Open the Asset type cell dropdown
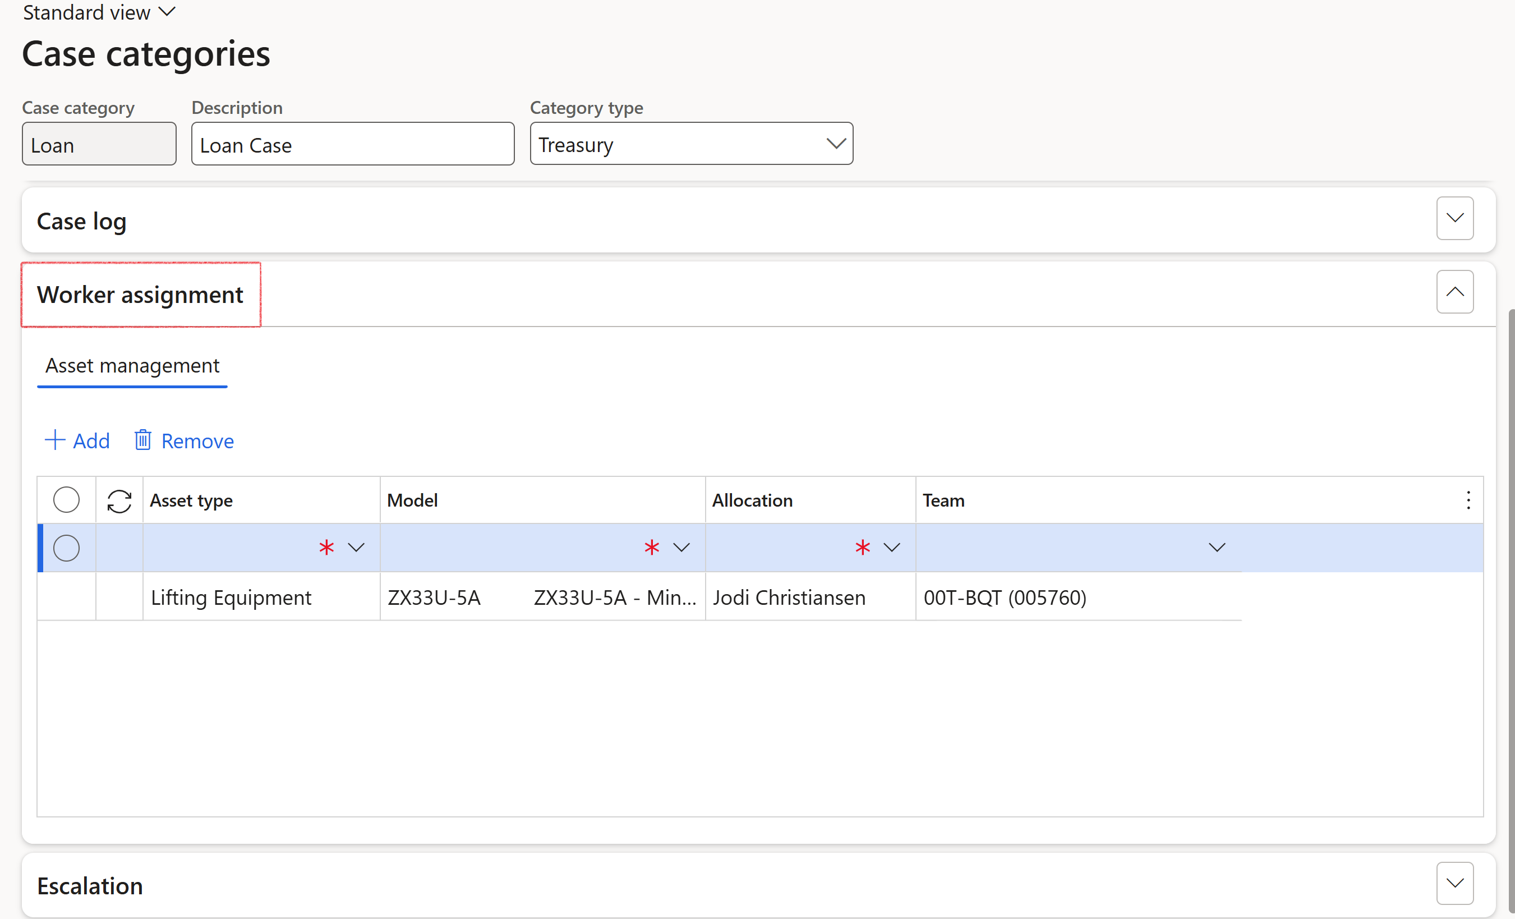This screenshot has height=919, width=1515. (356, 548)
